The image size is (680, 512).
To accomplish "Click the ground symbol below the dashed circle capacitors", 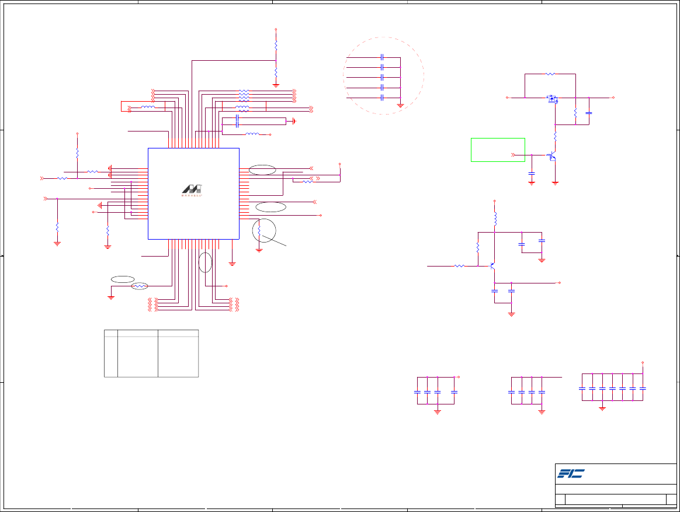I will (400, 105).
